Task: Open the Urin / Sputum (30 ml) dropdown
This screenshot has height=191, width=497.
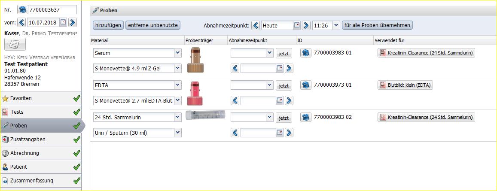Action: click(x=178, y=133)
